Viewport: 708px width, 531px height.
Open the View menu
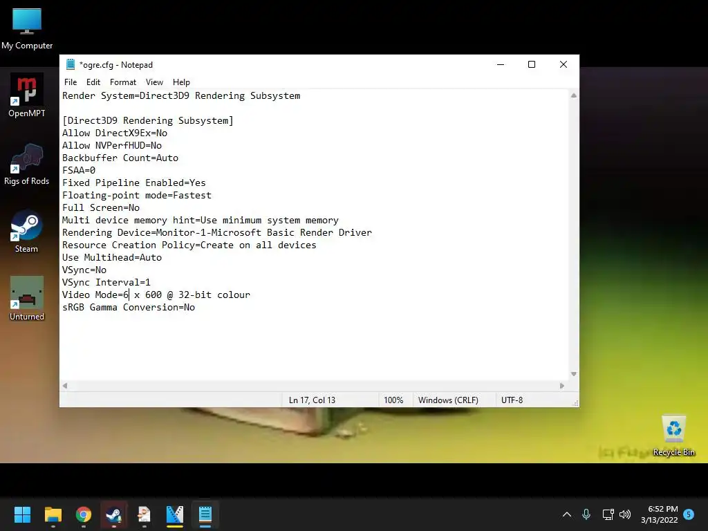pyautogui.click(x=154, y=82)
